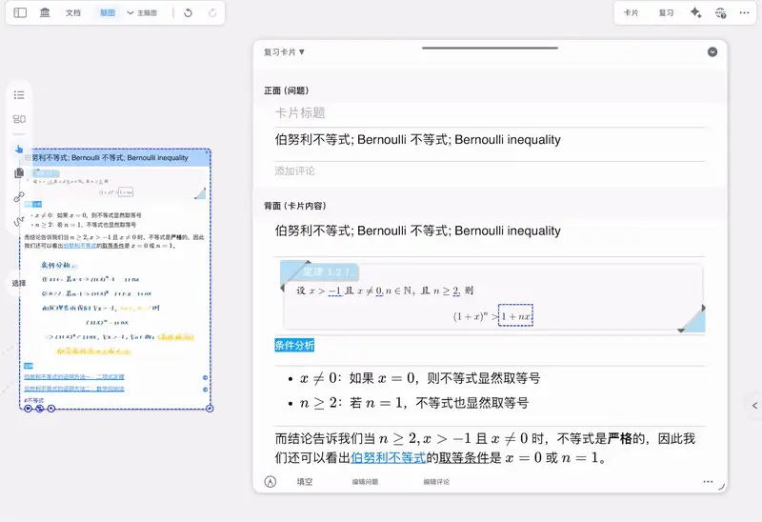The width and height of the screenshot is (762, 522).
Task: Click the card panel top drag bar
Action: click(x=490, y=49)
